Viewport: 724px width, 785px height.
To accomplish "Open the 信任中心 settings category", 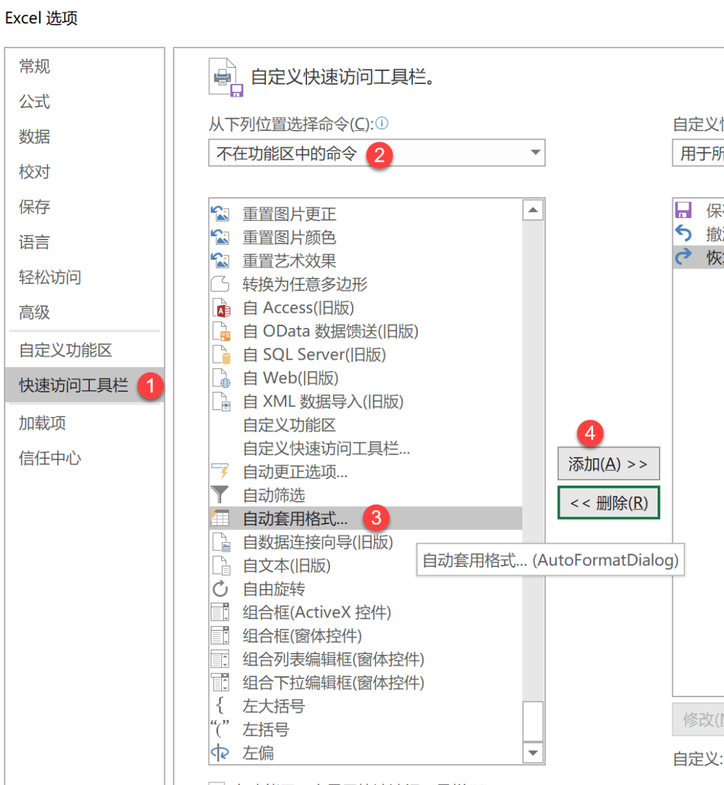I will click(50, 458).
